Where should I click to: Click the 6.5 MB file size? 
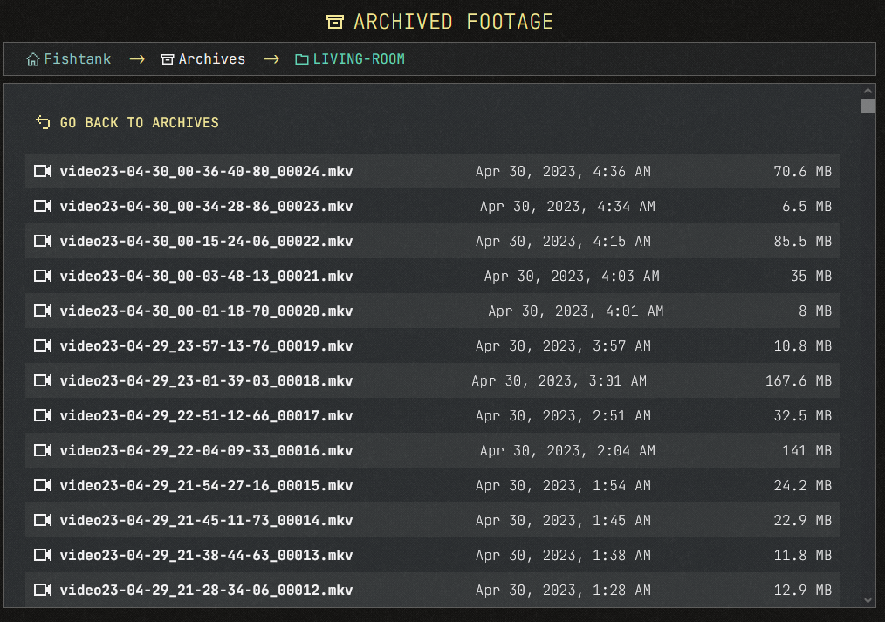pos(806,207)
